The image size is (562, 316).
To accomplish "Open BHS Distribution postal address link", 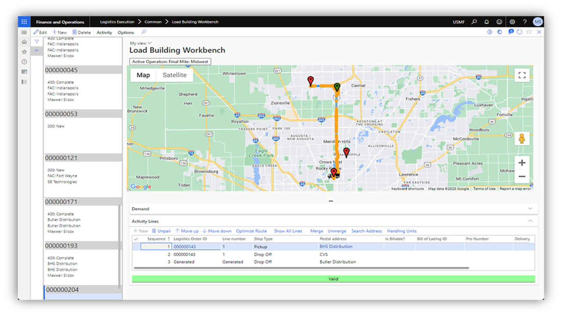I will coord(336,247).
